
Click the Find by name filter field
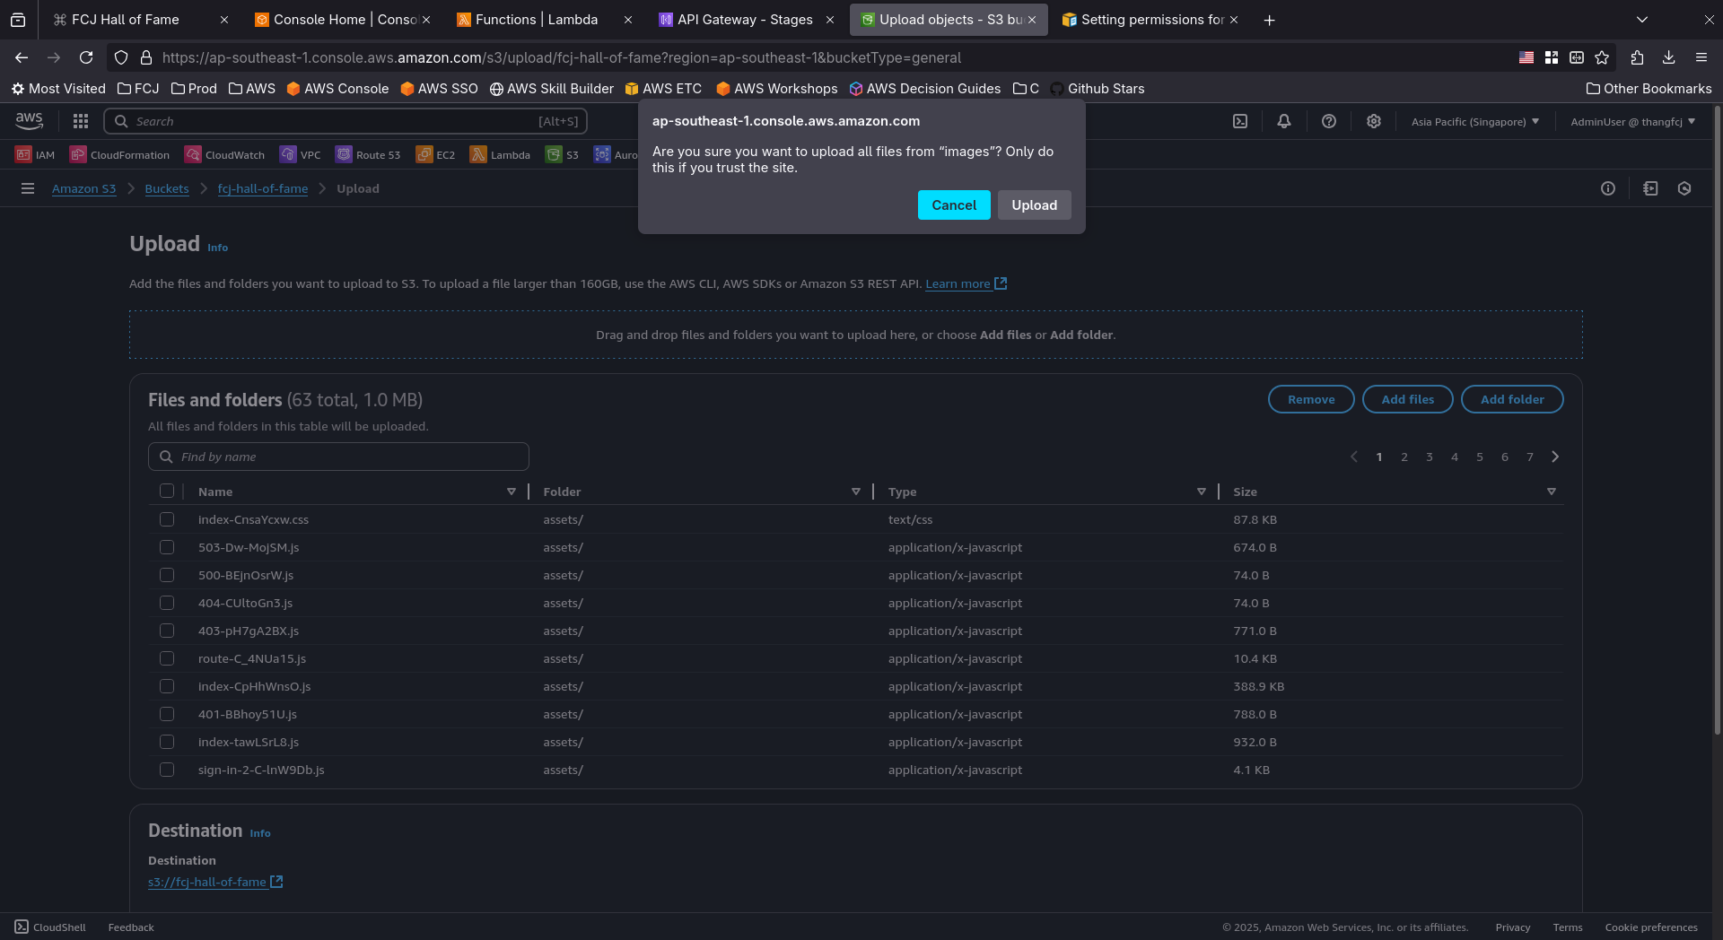point(338,457)
